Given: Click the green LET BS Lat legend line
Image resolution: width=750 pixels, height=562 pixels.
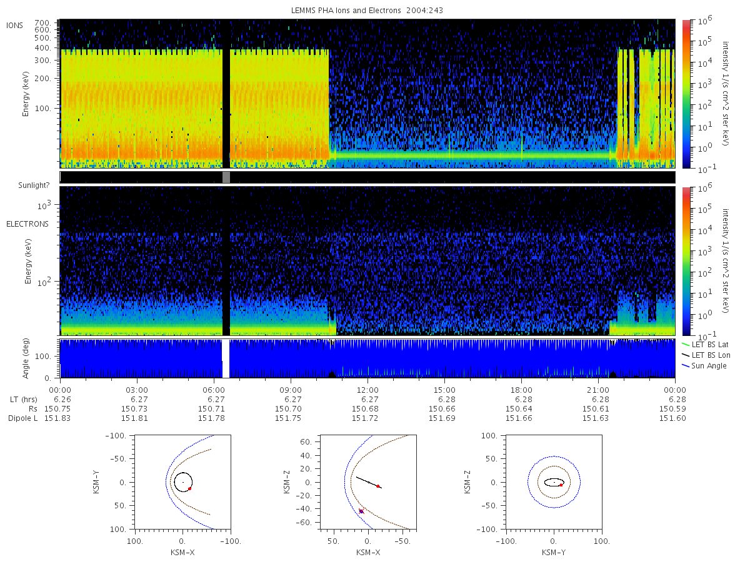Looking at the screenshot, I should (685, 345).
